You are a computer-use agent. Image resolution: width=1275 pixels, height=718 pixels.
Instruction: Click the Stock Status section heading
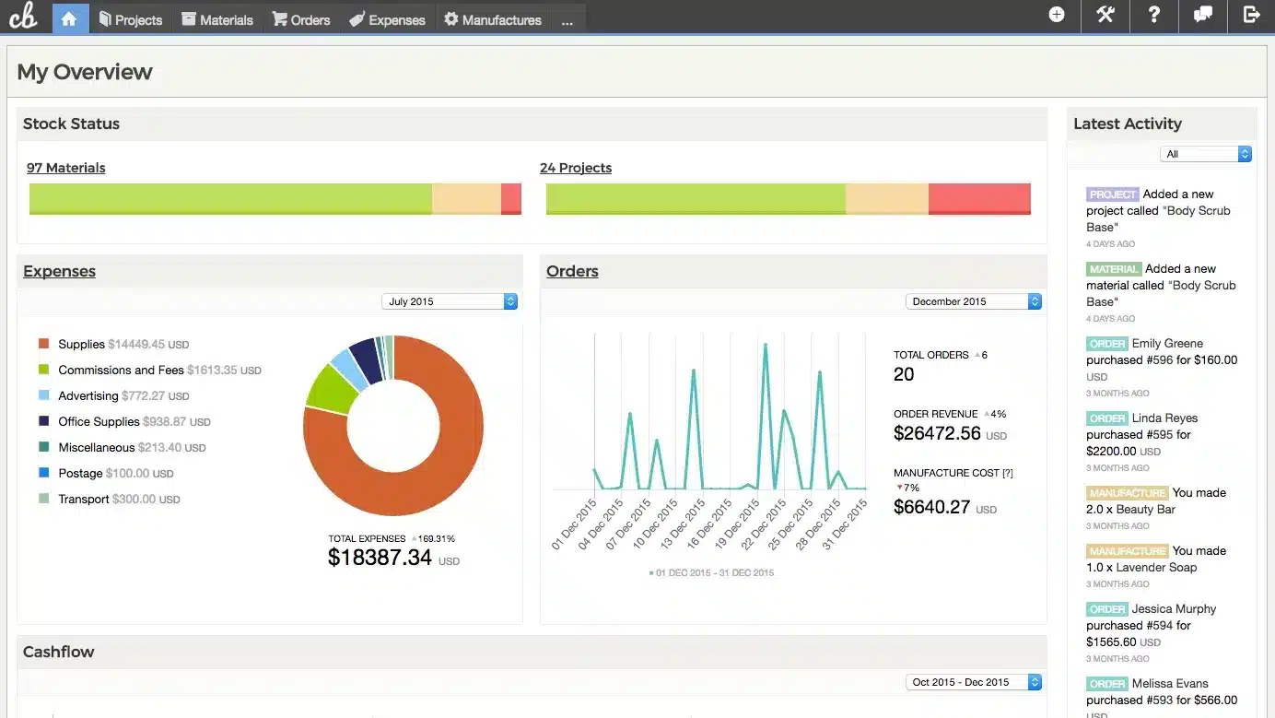click(x=71, y=124)
